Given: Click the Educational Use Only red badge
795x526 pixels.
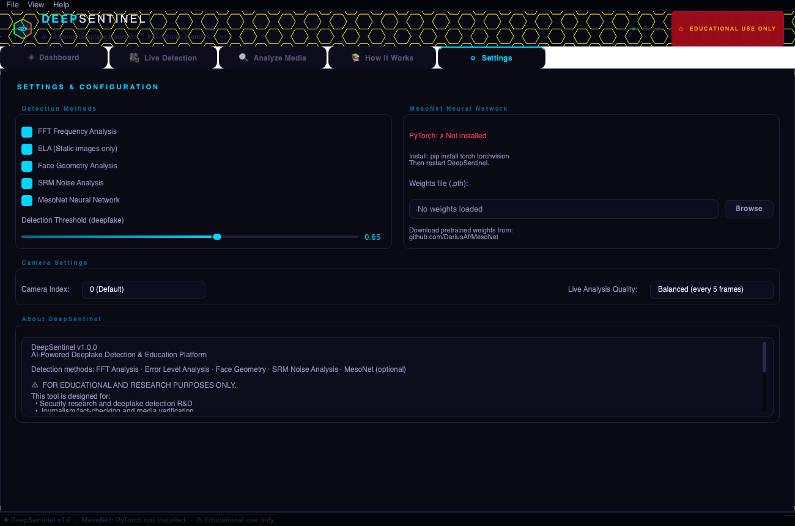Looking at the screenshot, I should pyautogui.click(x=728, y=28).
